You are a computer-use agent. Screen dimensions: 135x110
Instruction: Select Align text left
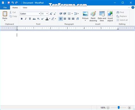(61, 19)
